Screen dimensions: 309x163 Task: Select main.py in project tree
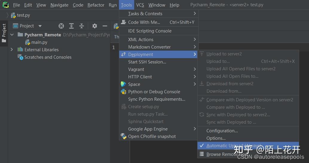pyautogui.click(x=39, y=42)
